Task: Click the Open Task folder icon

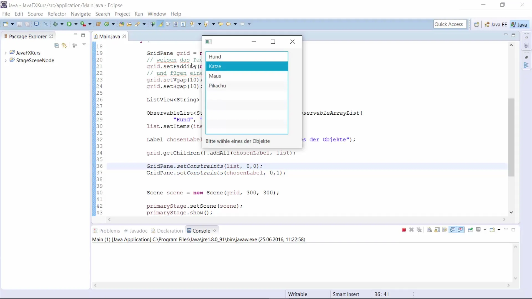Action: click(x=129, y=24)
